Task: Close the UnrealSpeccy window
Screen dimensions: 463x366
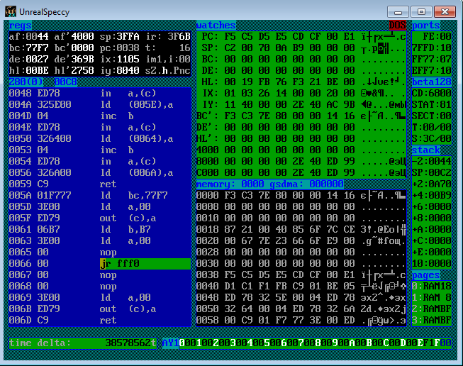Action: pos(444,11)
